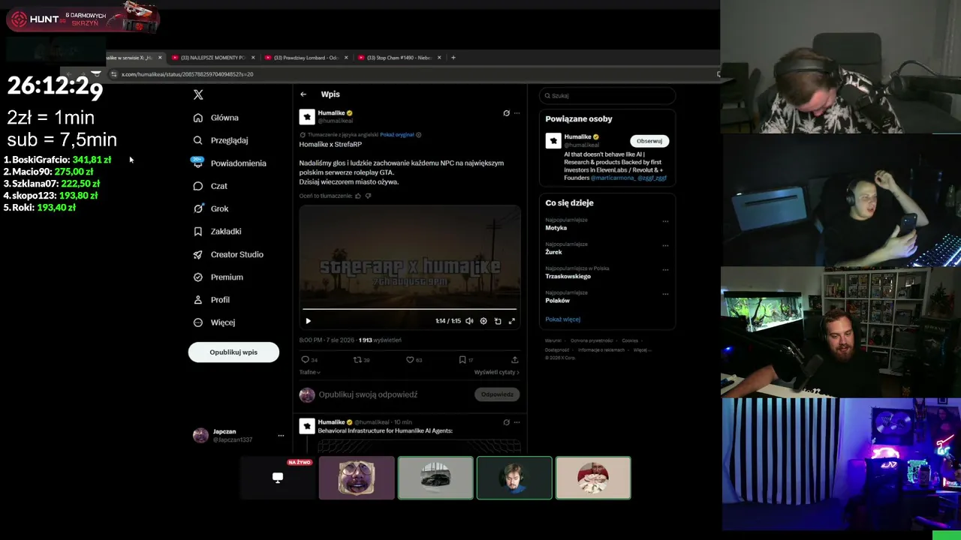Repost the main post
The height and width of the screenshot is (540, 961).
click(361, 360)
